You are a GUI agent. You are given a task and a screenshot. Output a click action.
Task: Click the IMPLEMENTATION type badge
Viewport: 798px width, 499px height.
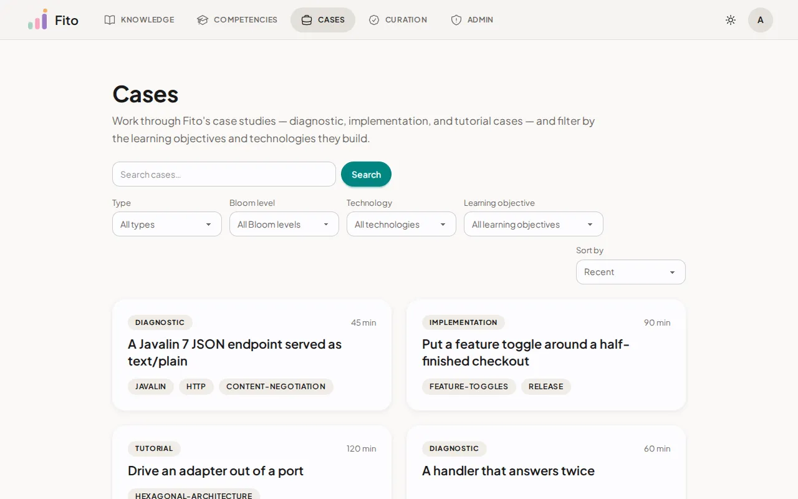(x=463, y=322)
